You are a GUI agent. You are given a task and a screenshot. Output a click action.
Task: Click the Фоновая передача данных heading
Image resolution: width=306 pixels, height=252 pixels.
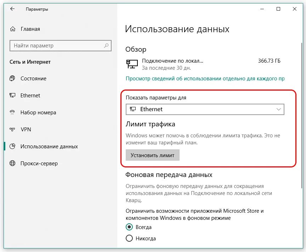pos(169,174)
